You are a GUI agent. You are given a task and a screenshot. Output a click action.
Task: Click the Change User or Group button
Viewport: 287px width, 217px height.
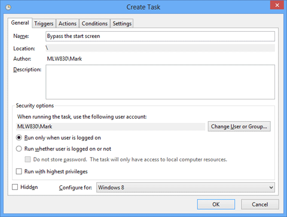[x=239, y=126]
